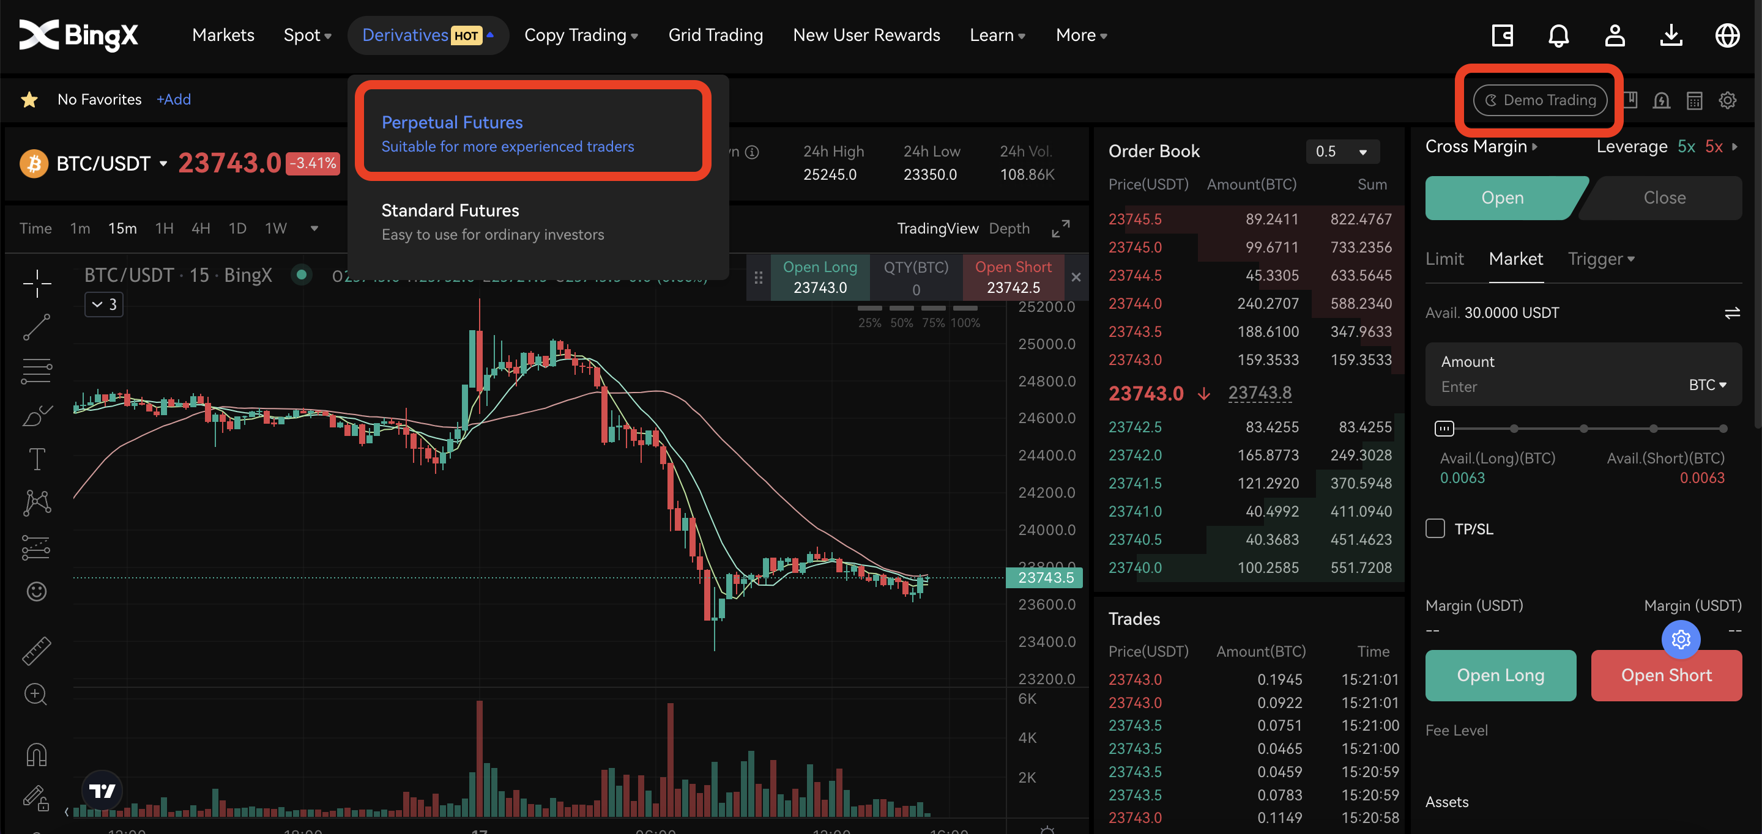Open the order book 0.5 precision dropdown
The height and width of the screenshot is (834, 1762).
tap(1342, 151)
